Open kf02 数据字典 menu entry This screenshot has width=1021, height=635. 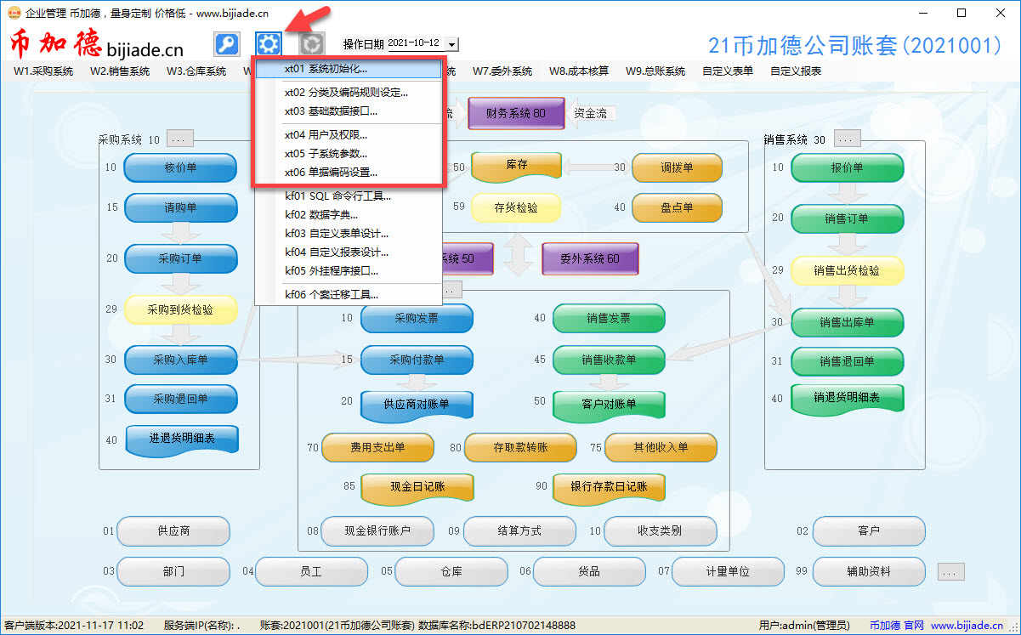pos(349,215)
